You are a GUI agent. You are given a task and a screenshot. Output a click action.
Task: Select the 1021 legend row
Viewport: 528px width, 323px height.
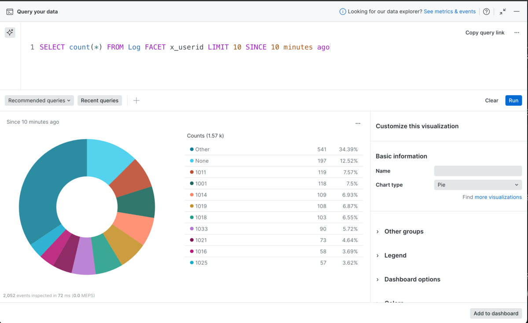[x=274, y=240]
